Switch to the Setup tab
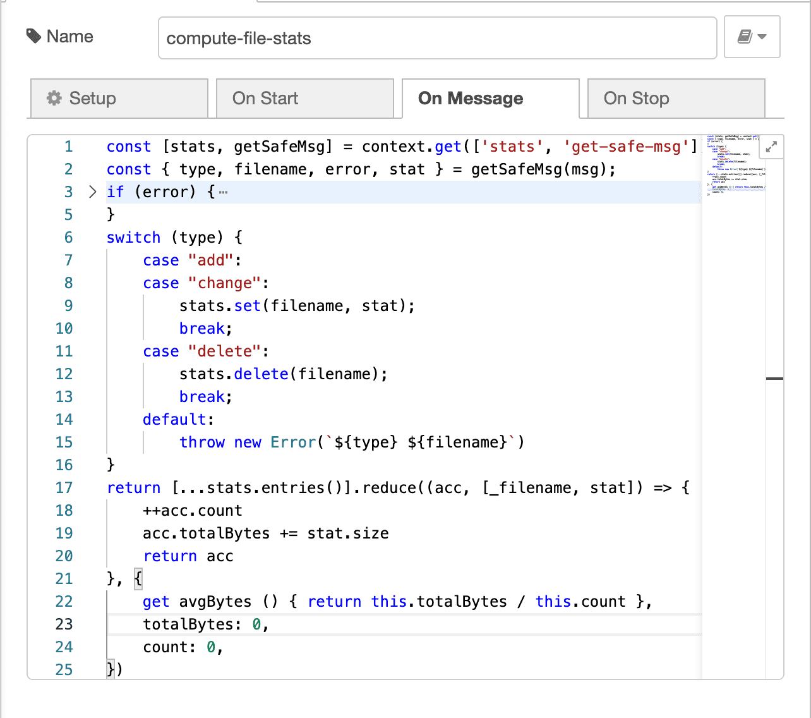This screenshot has height=718, width=811. [x=119, y=99]
